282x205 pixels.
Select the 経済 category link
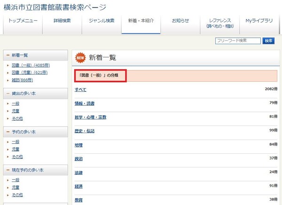[78, 186]
